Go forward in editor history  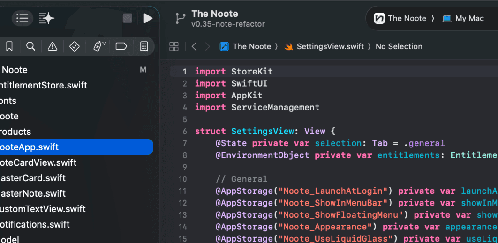(207, 47)
